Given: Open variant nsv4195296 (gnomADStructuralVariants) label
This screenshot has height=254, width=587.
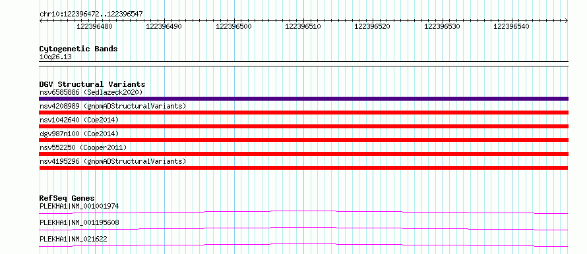Looking at the screenshot, I should (113, 161).
